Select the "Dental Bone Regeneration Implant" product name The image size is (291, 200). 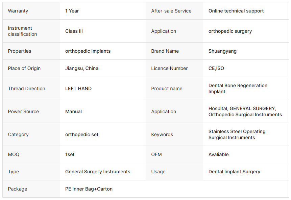[x=238, y=89]
